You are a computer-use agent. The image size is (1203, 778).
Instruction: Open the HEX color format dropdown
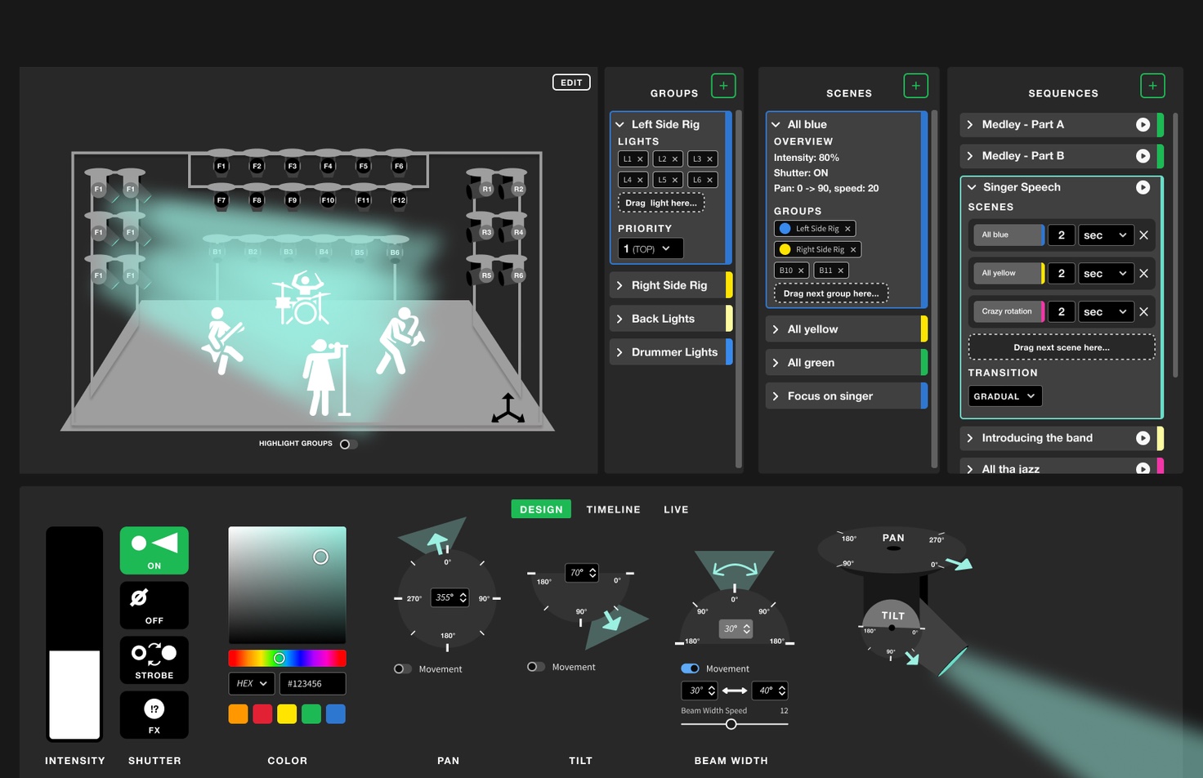pos(252,683)
